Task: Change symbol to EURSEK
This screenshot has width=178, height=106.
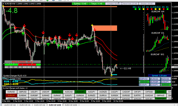Action: (x=114, y=96)
